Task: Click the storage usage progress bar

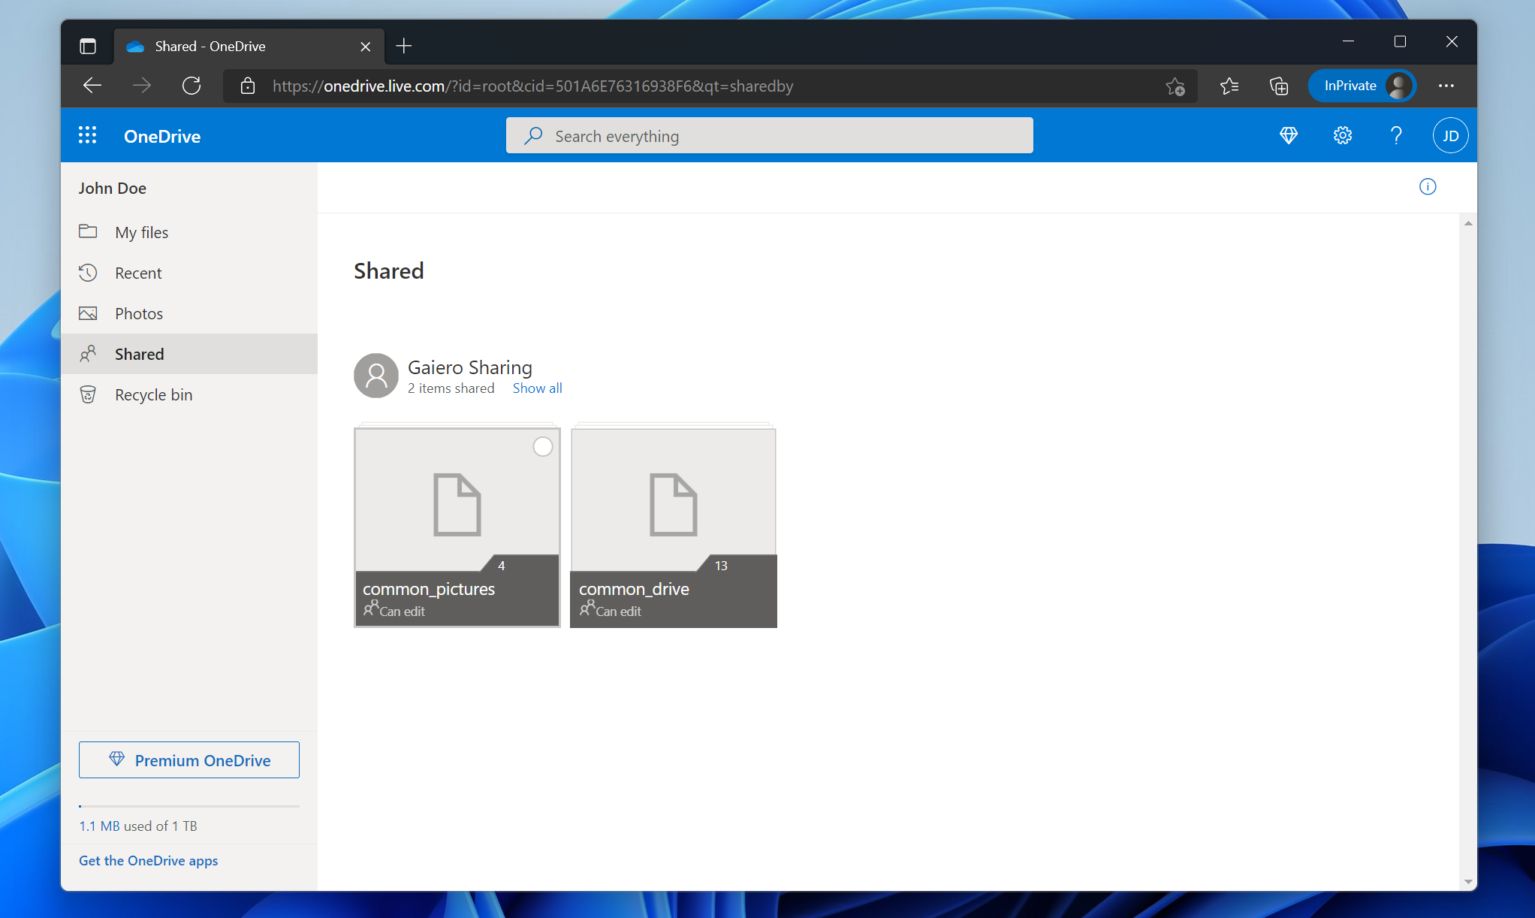Action: (x=188, y=805)
